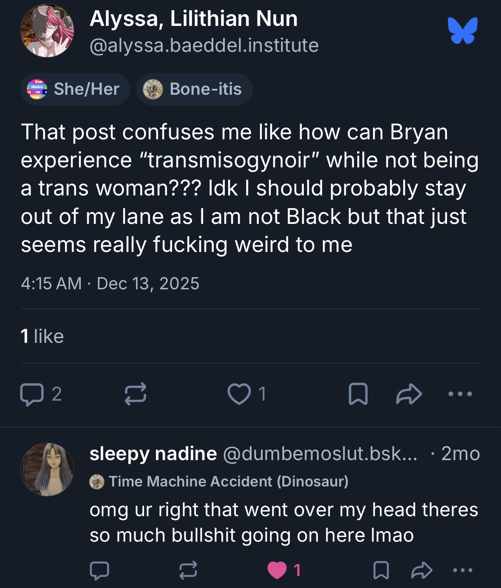Repost Alyssa's main post
The height and width of the screenshot is (588, 501).
136,395
